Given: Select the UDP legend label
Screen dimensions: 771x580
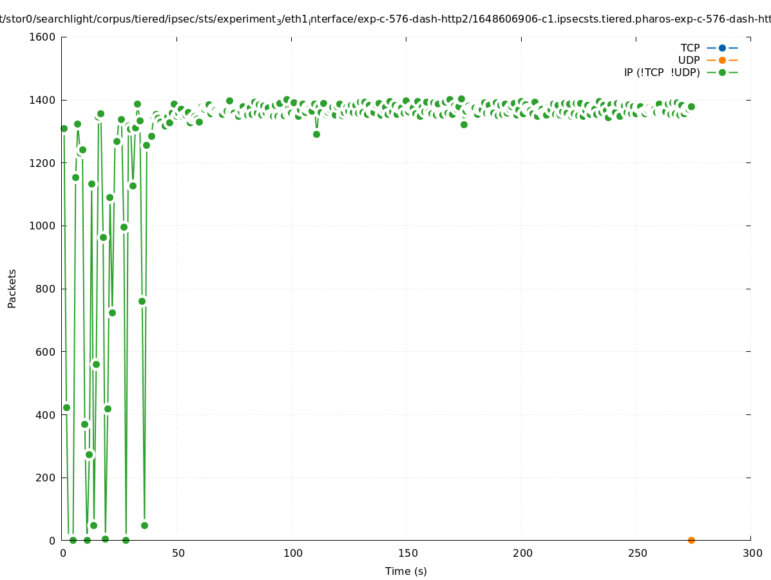Looking at the screenshot, I should (689, 60).
